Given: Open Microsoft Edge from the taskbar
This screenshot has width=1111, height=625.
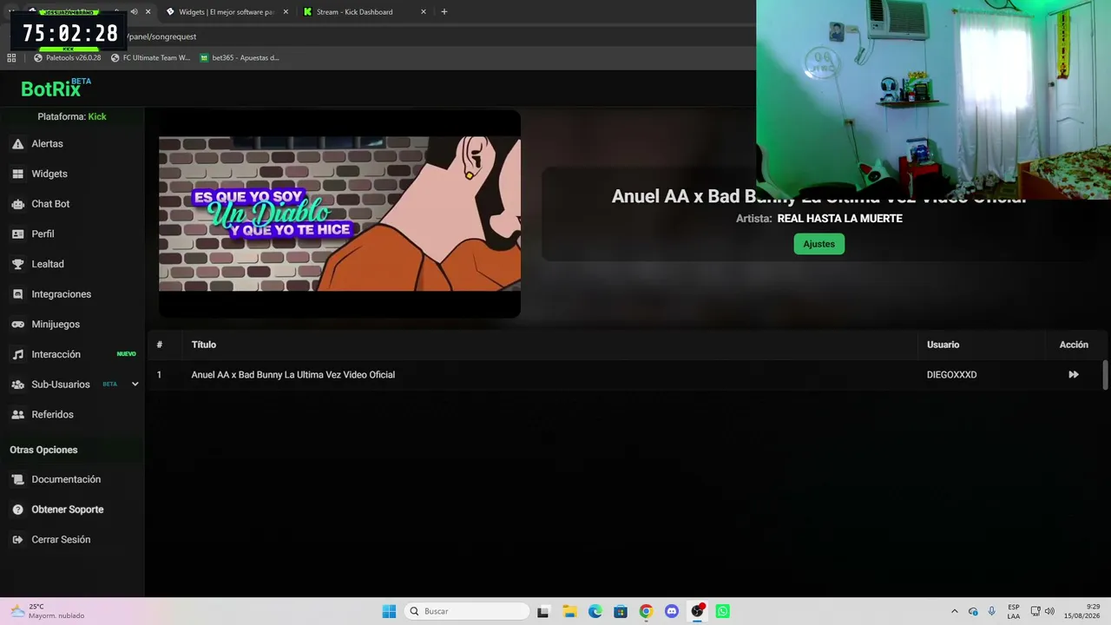Looking at the screenshot, I should point(595,611).
